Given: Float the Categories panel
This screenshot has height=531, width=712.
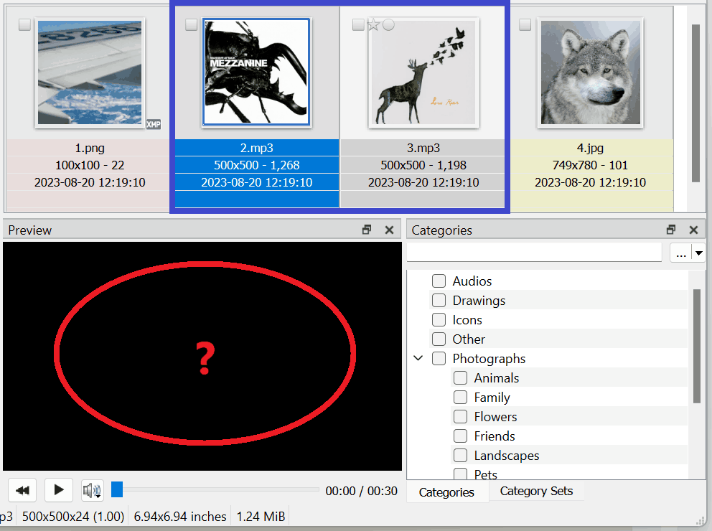Looking at the screenshot, I should (670, 230).
